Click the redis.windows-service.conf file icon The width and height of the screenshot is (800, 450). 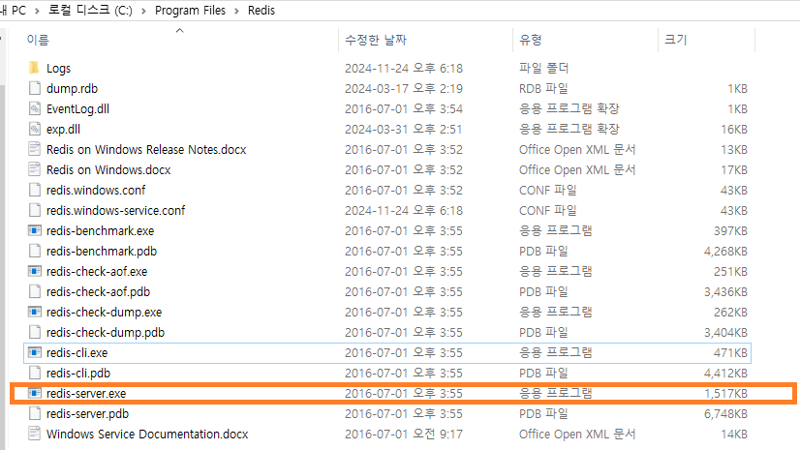(x=34, y=210)
